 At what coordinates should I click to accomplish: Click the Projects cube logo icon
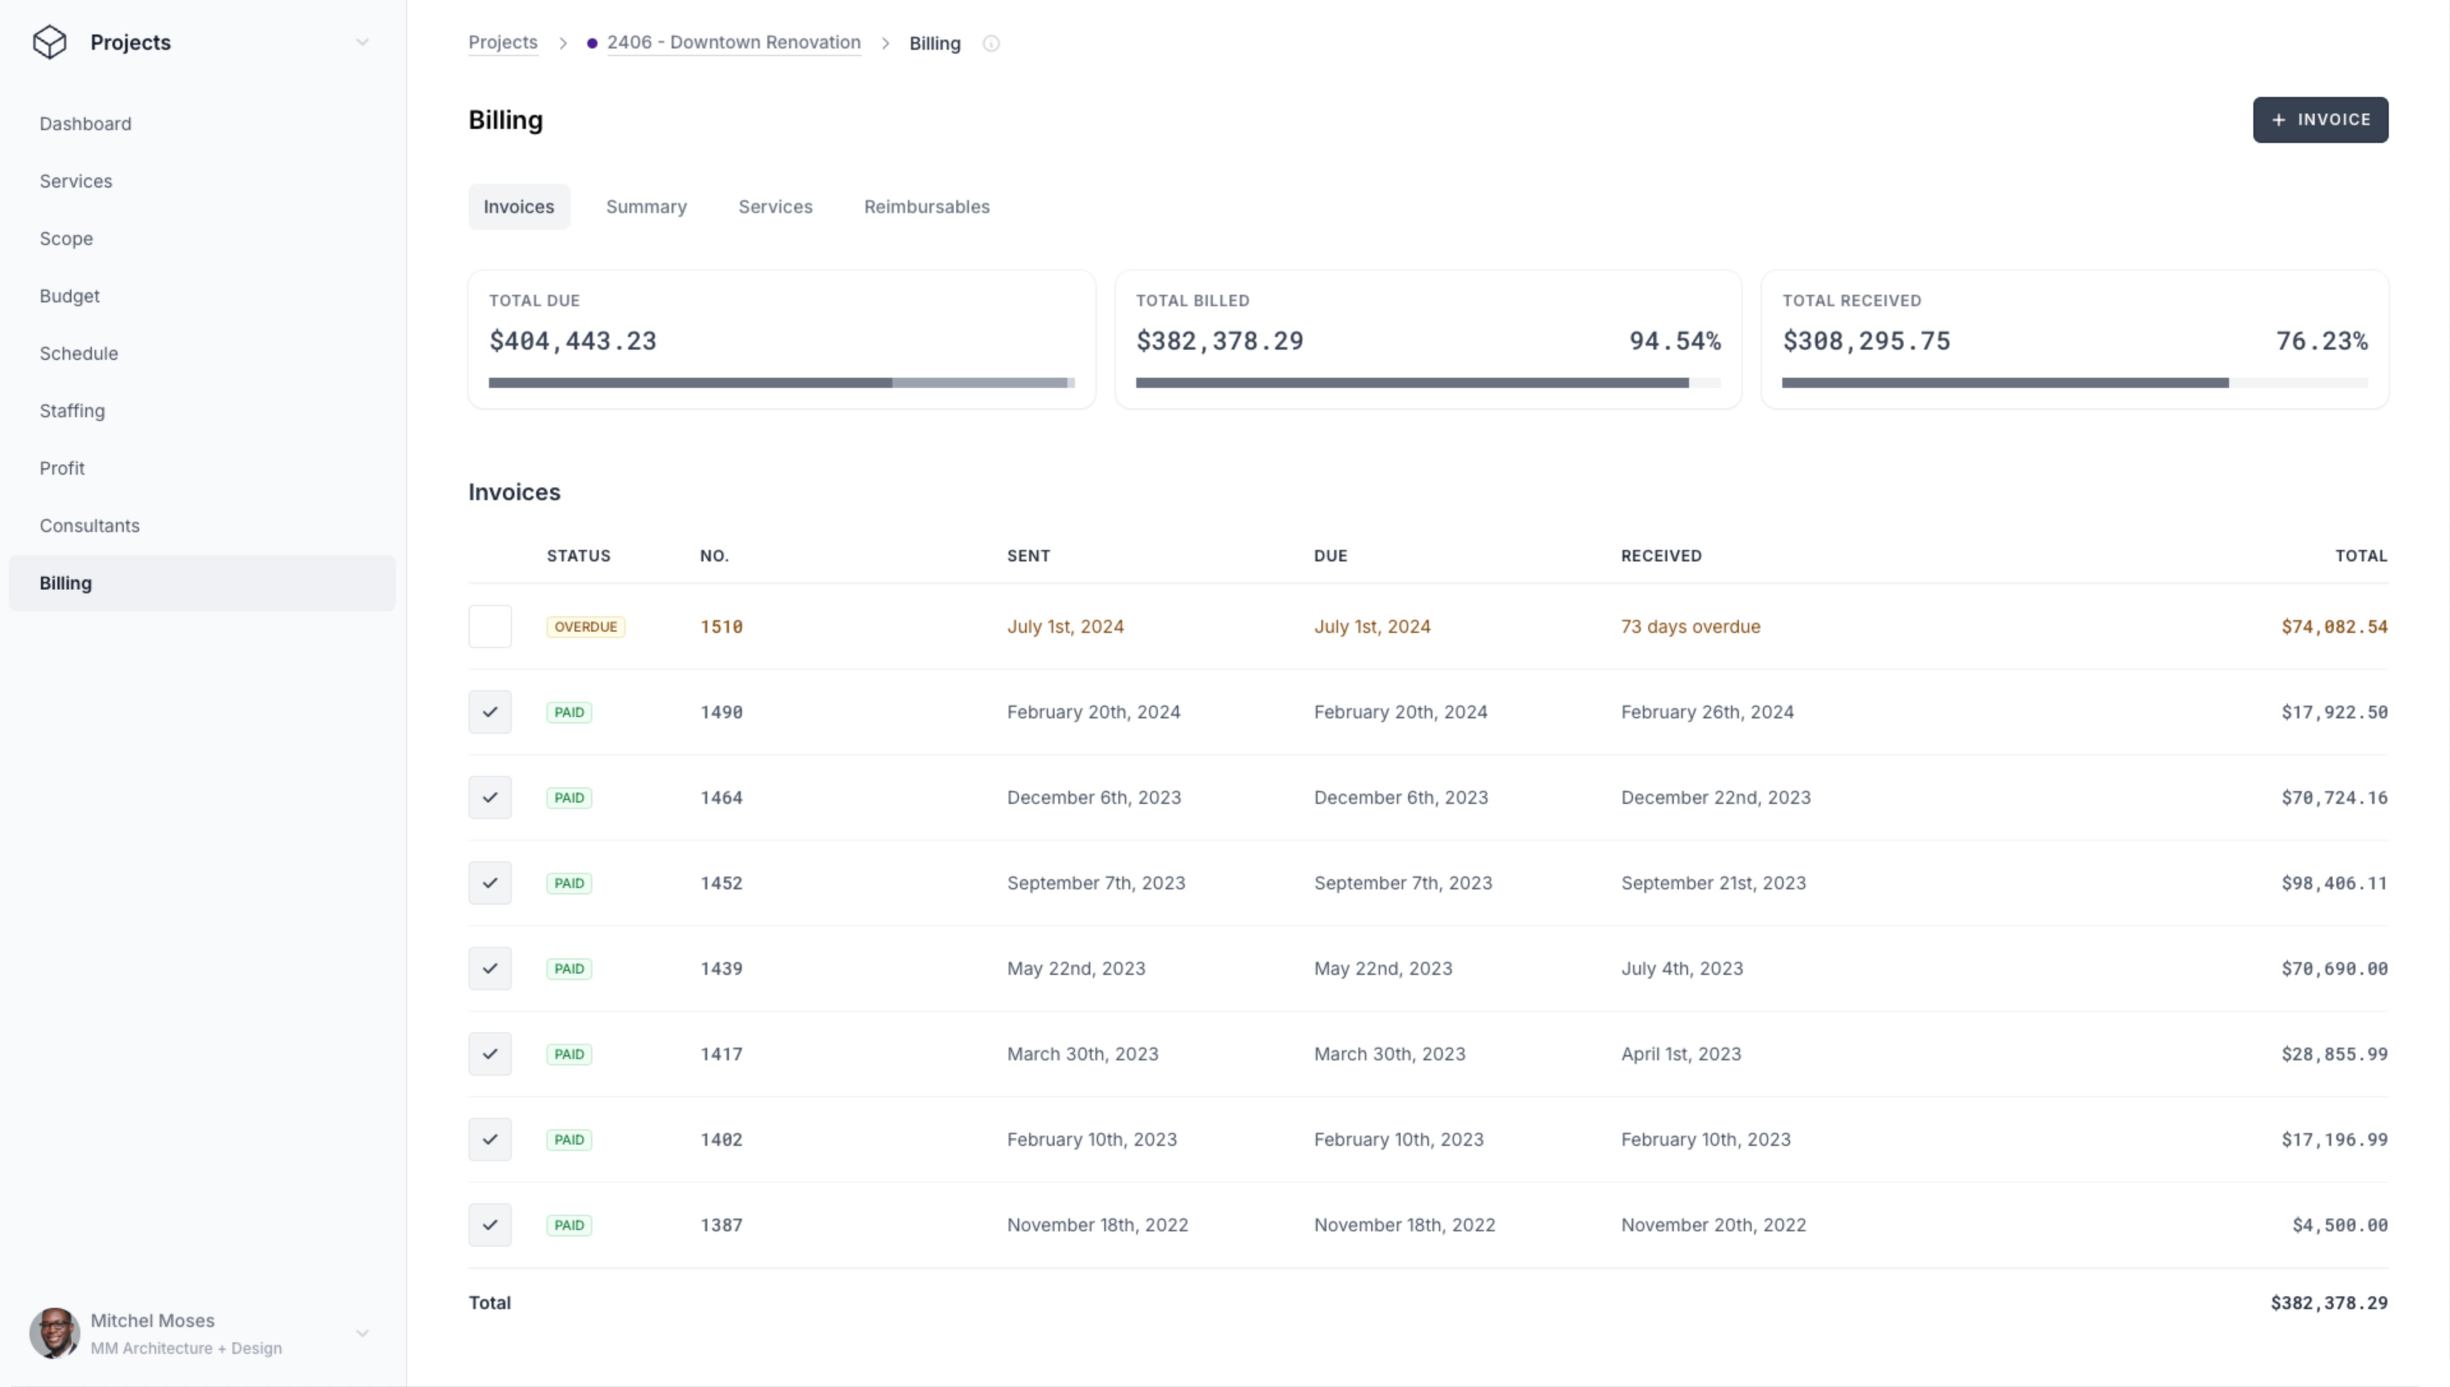pyautogui.click(x=50, y=42)
